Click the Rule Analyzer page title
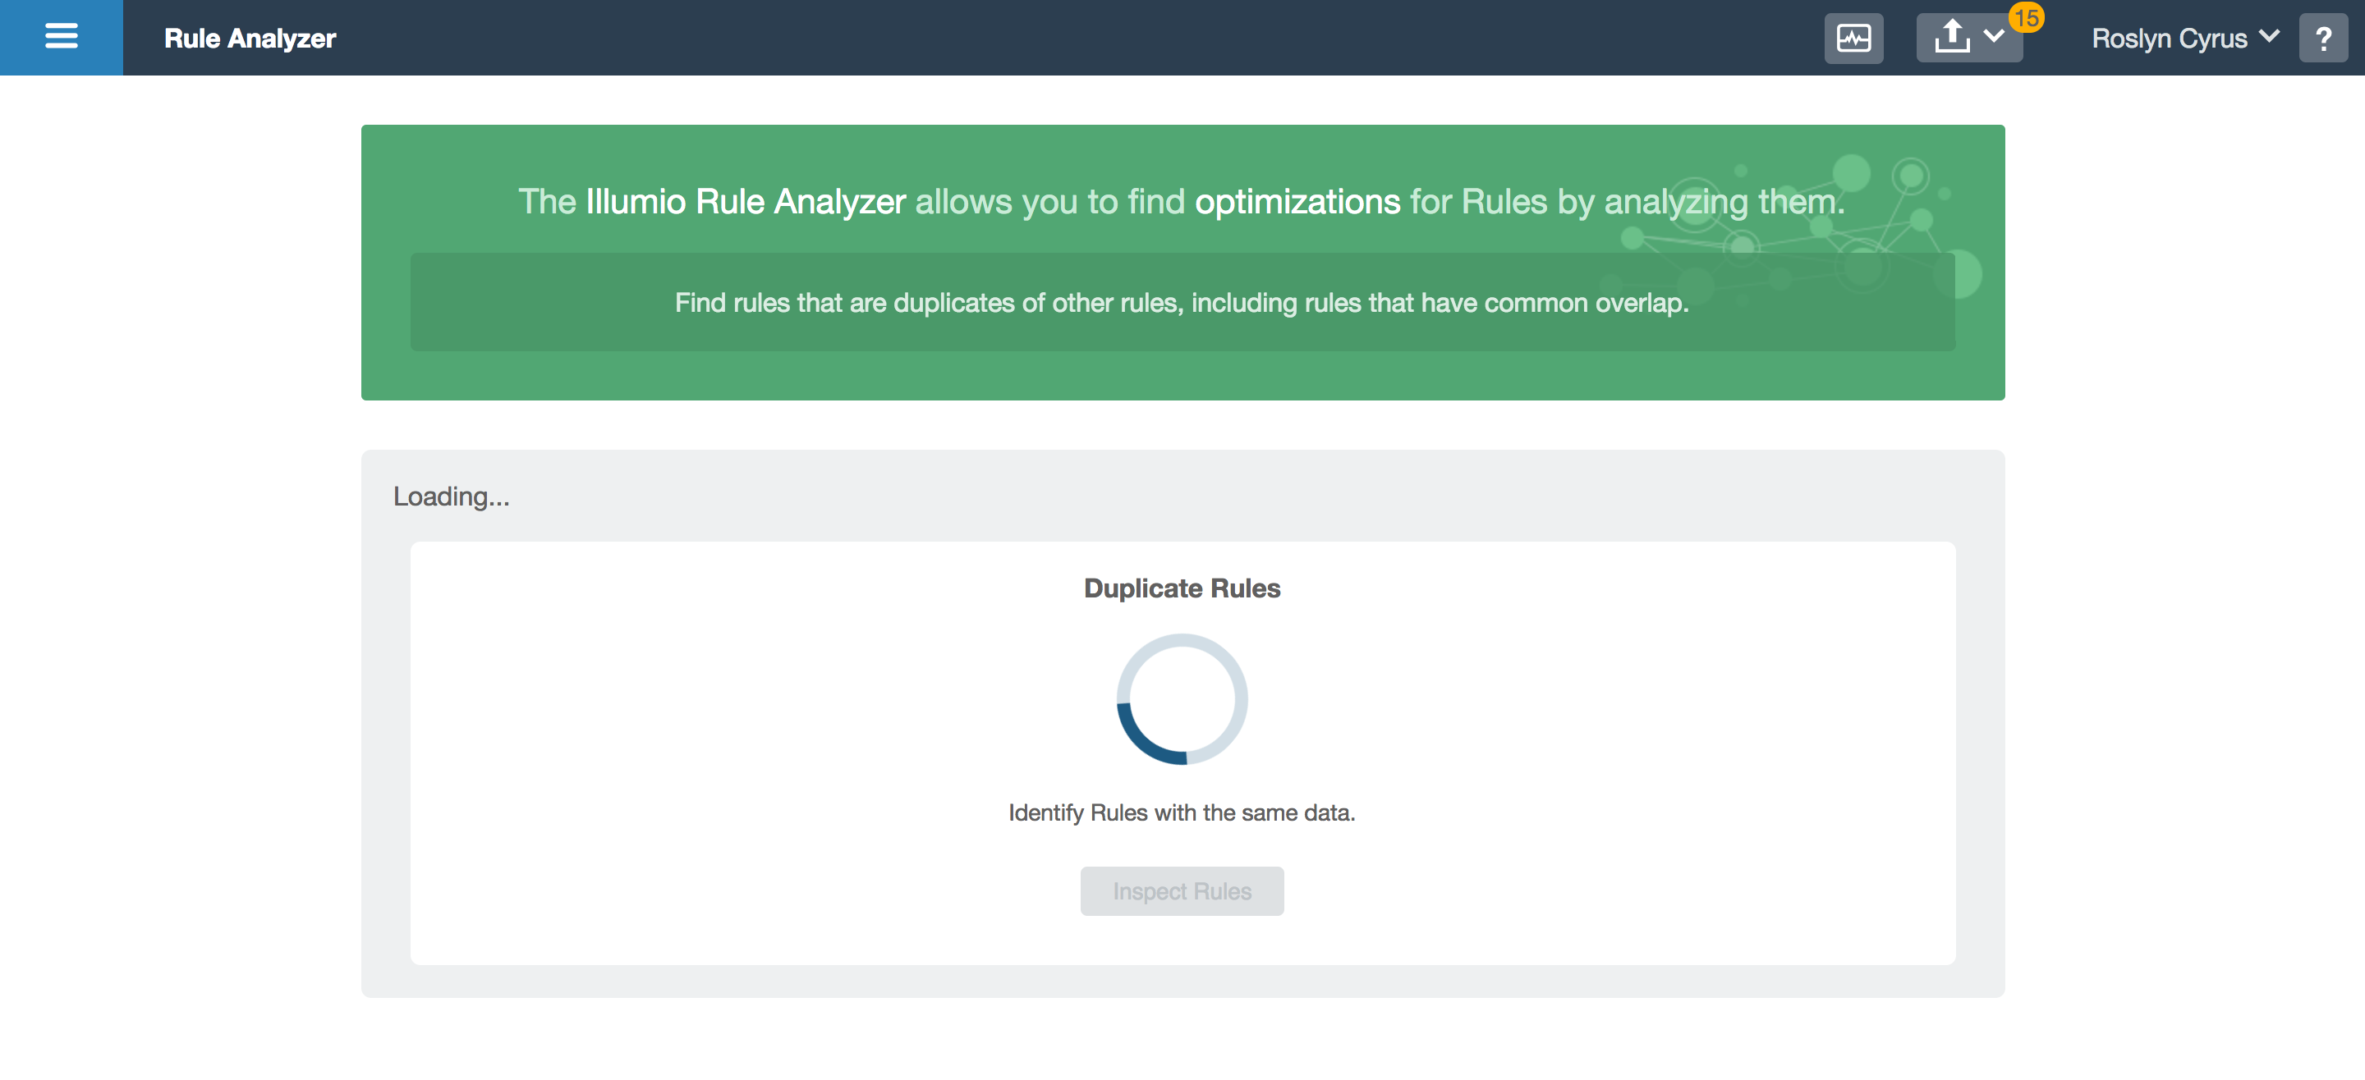 [250, 39]
